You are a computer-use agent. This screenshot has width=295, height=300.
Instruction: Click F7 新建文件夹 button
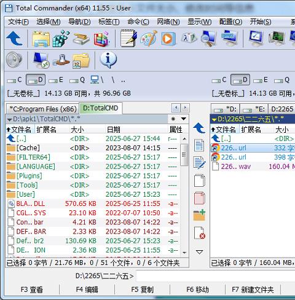[253, 290]
